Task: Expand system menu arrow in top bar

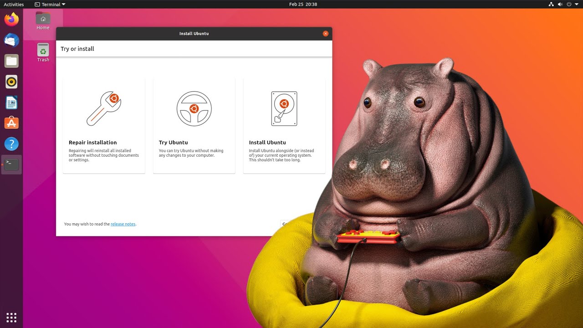Action: tap(577, 4)
